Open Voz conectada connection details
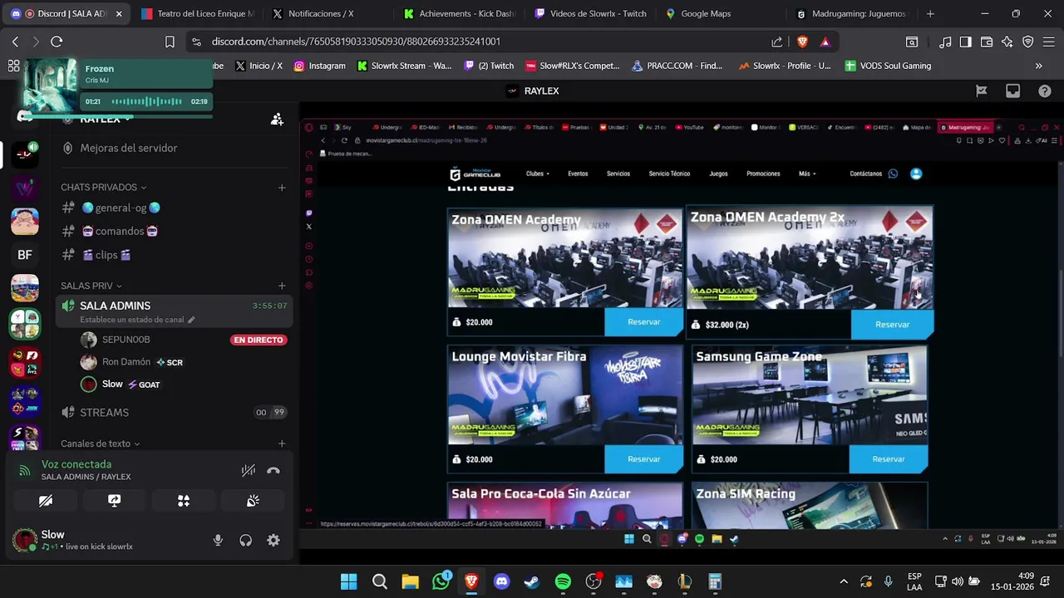 click(76, 464)
